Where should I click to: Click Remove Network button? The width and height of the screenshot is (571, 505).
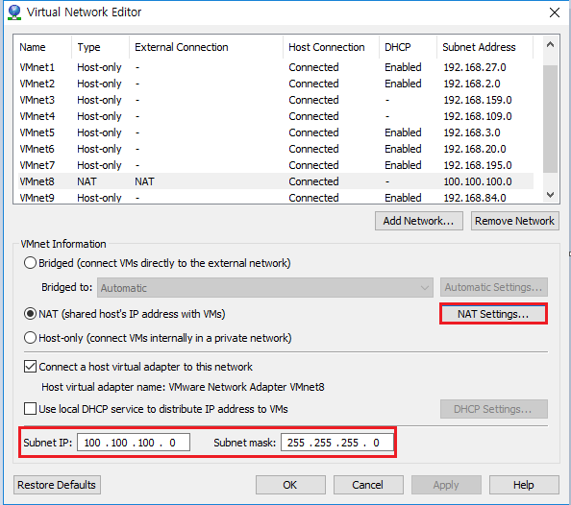515,221
